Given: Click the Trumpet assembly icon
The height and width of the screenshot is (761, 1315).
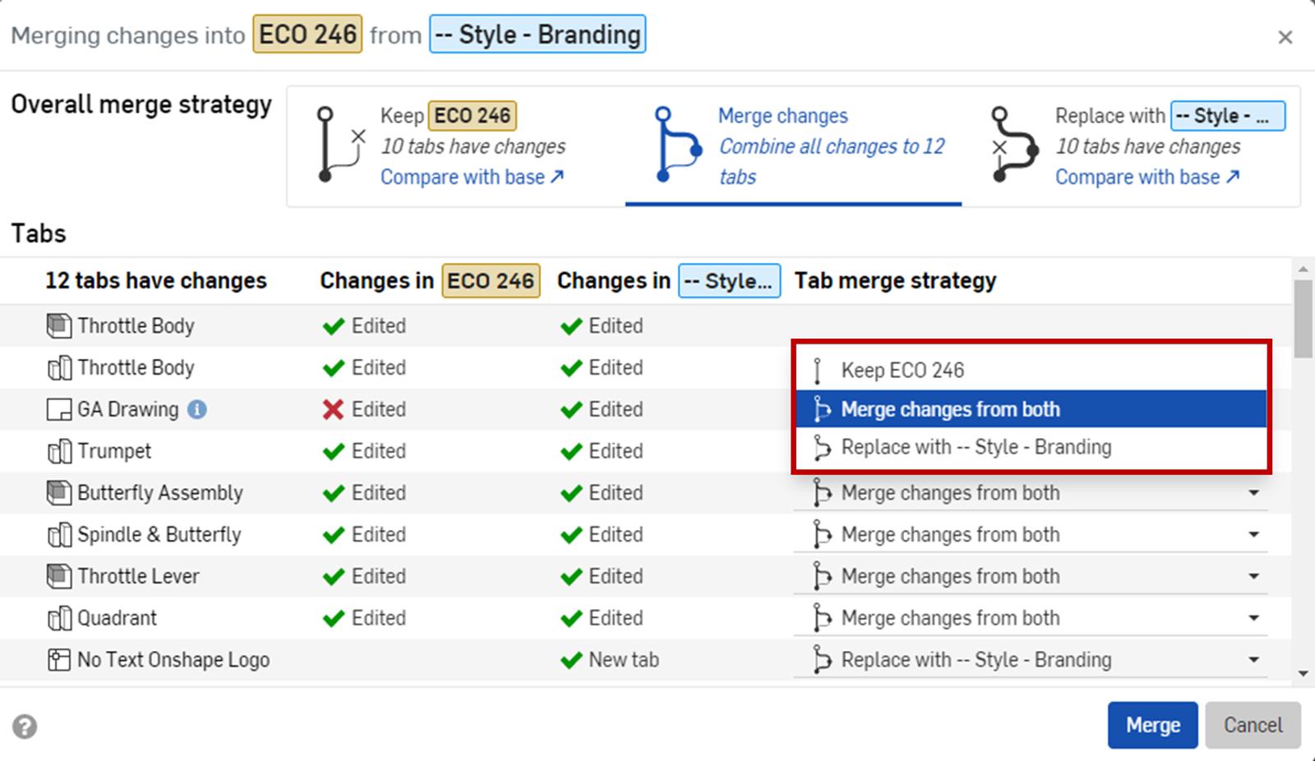Looking at the screenshot, I should (59, 451).
